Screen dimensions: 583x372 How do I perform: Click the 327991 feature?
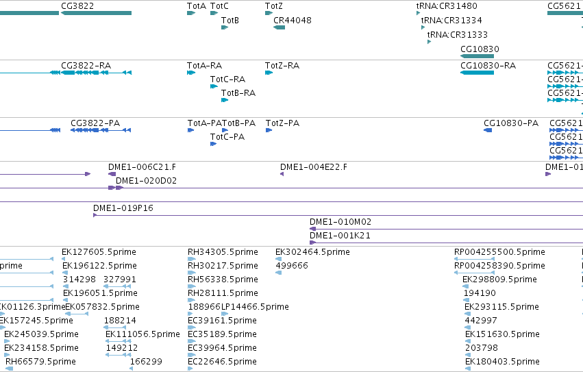(117, 286)
